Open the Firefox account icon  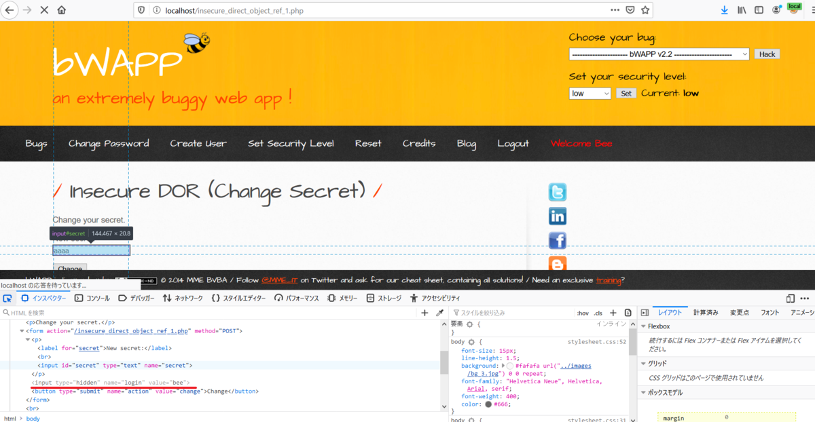776,10
